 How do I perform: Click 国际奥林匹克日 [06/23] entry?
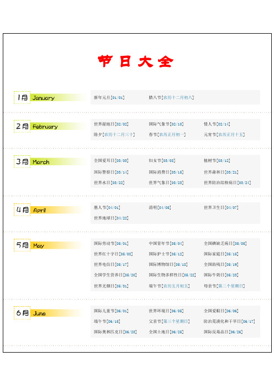[x=115, y=332]
